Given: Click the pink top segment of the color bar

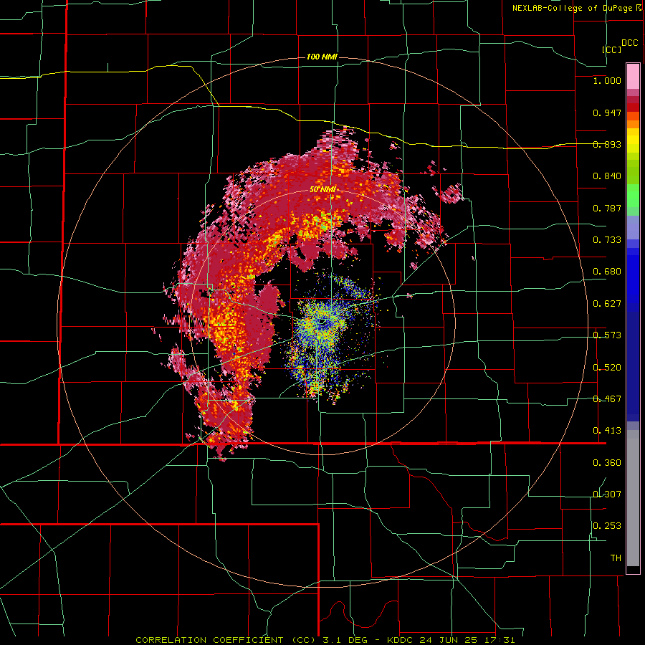Looking at the screenshot, I should tap(633, 77).
